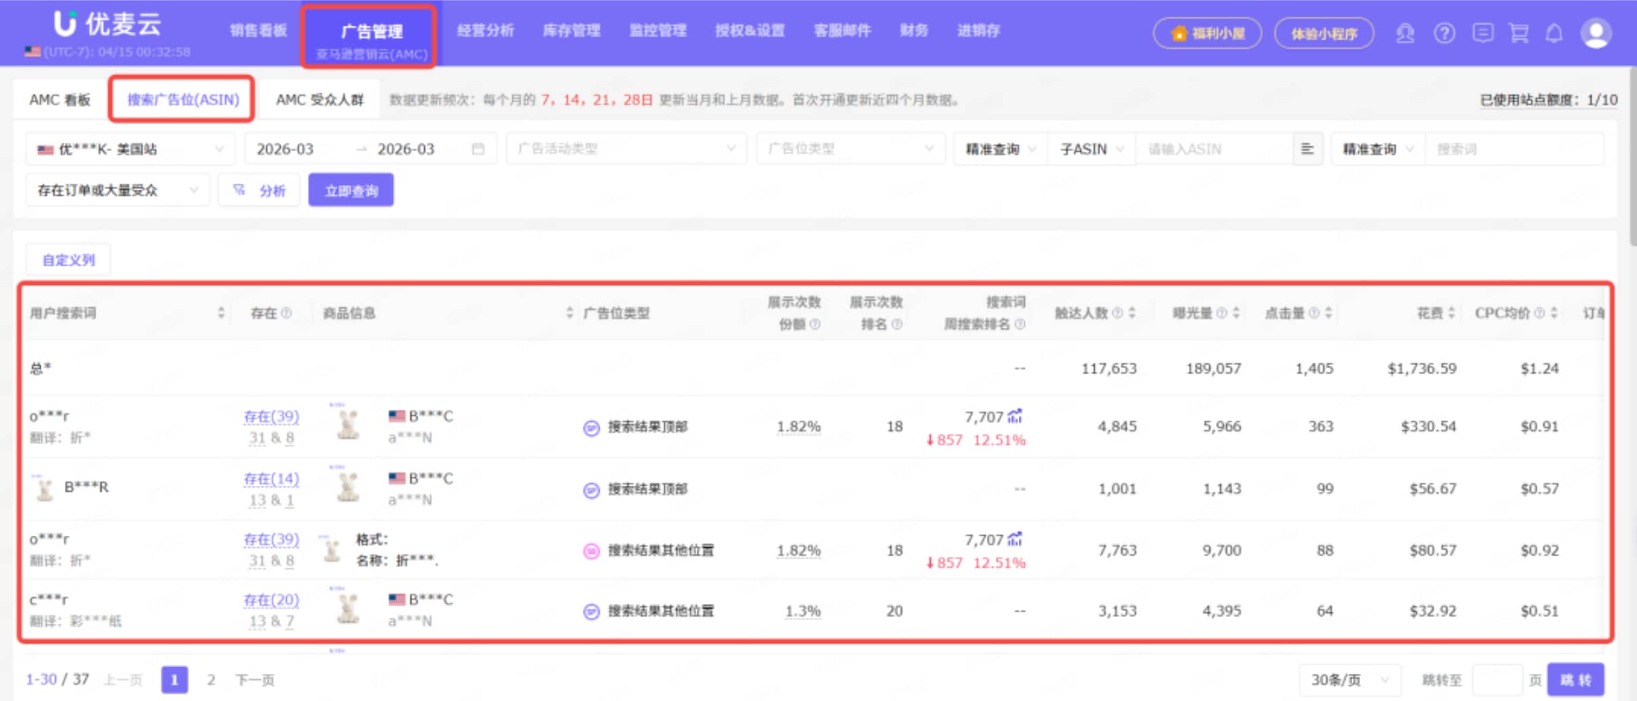The image size is (1637, 701).
Task: Open the customer service headset icon
Action: coord(1405,33)
